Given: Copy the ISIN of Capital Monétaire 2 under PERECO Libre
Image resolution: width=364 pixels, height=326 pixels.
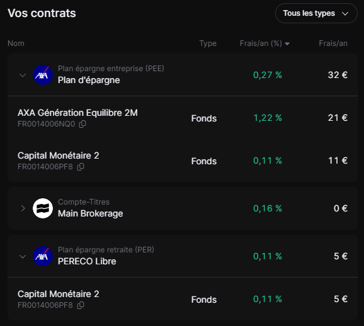Looking at the screenshot, I should point(81,305).
